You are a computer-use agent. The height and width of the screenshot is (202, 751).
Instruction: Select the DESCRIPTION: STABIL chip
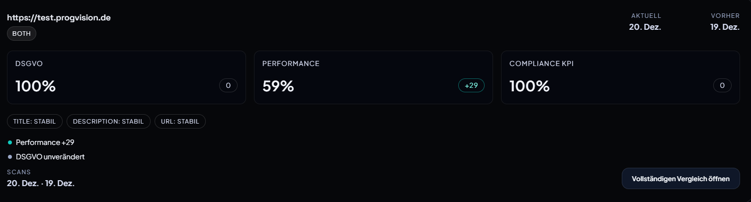coord(108,122)
